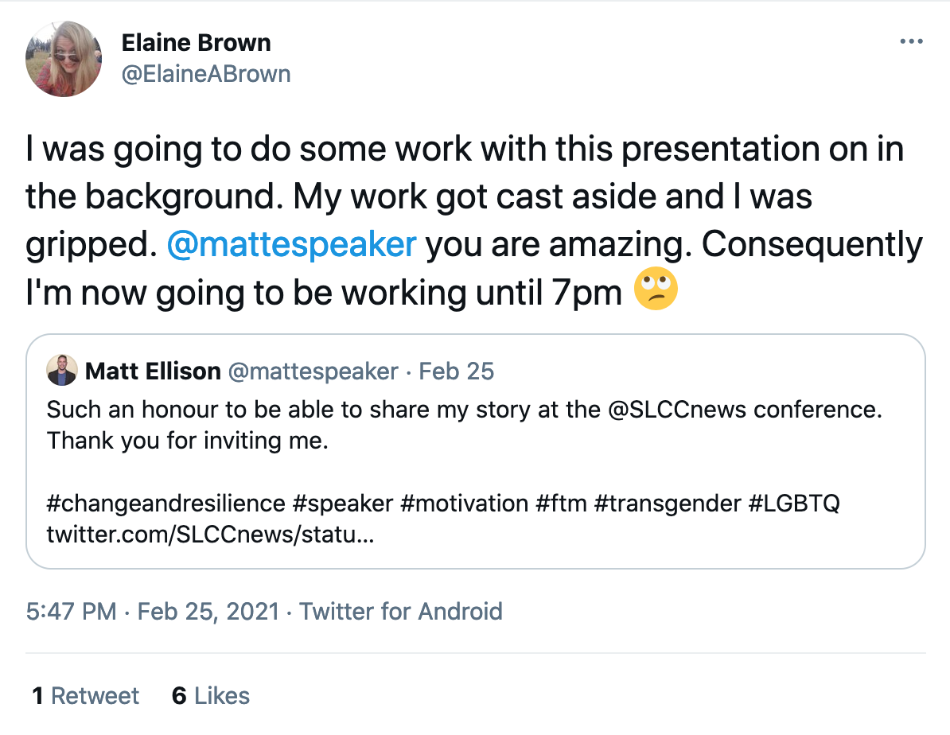Open the three-dot more options menu
This screenshot has height=735, width=950.
(911, 42)
